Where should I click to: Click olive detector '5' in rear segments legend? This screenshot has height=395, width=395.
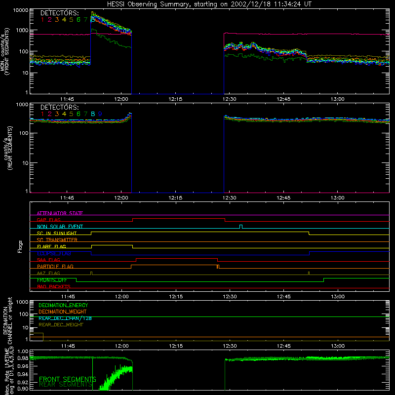pos(71,114)
